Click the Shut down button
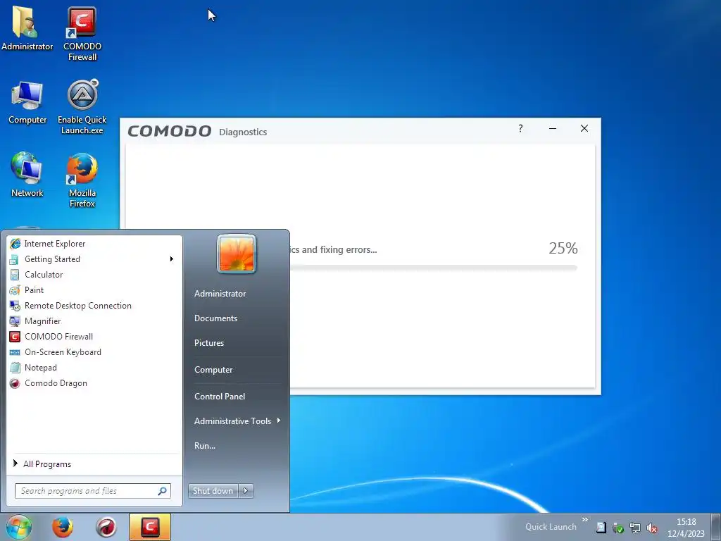The height and width of the screenshot is (541, 721). tap(213, 491)
